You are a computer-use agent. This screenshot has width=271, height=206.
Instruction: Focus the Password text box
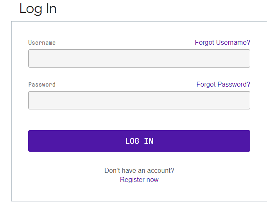tap(139, 100)
